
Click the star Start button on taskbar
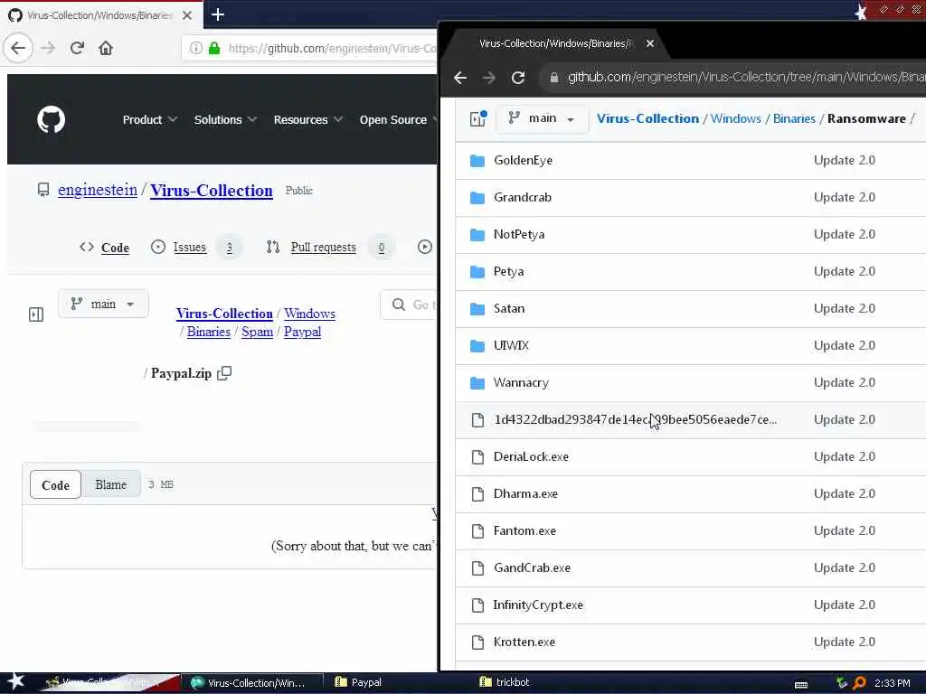[15, 682]
